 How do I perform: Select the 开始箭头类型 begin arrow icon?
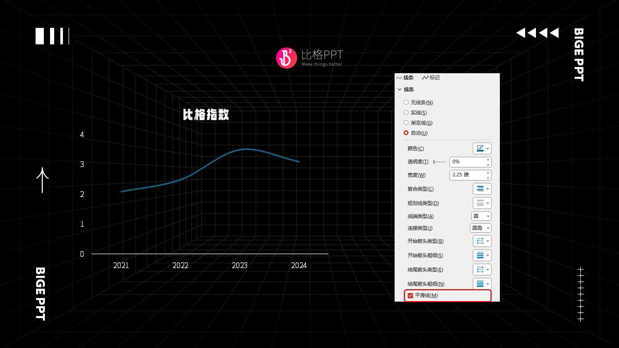(x=480, y=241)
